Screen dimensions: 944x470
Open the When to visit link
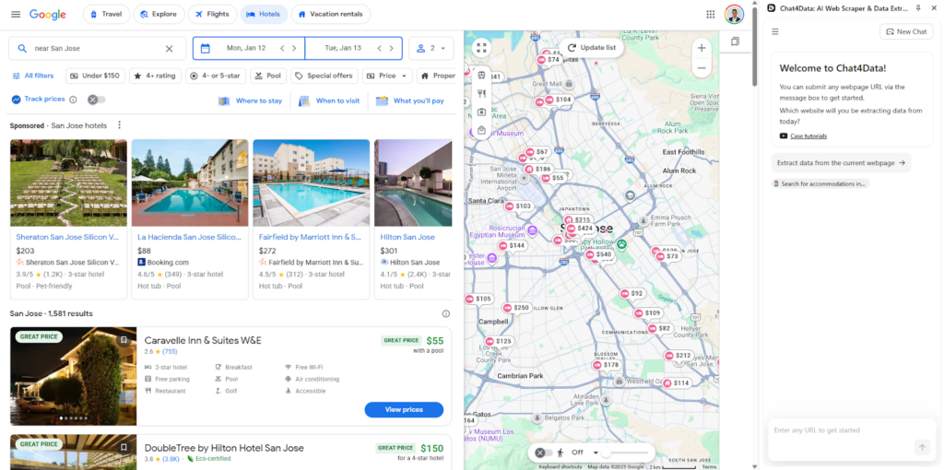(329, 101)
